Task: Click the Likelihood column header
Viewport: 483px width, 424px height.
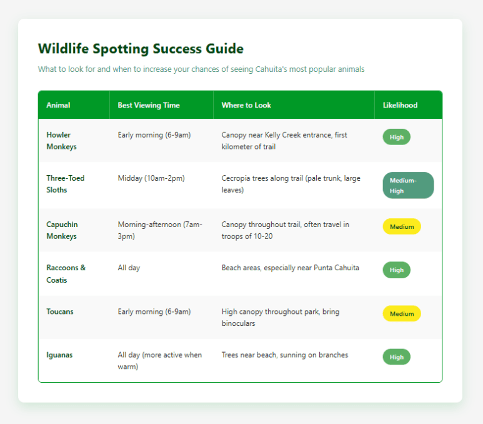Action: tap(400, 105)
